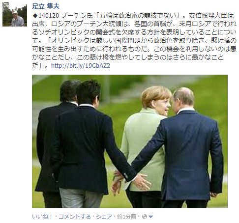Click コメントする to comment
Screen dimensions: 239x223
74,217
